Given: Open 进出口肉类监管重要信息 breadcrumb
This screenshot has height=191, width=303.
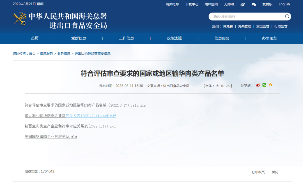Looking at the screenshot, I should click(93, 53).
